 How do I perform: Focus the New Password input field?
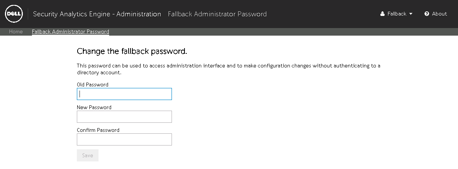[124, 117]
